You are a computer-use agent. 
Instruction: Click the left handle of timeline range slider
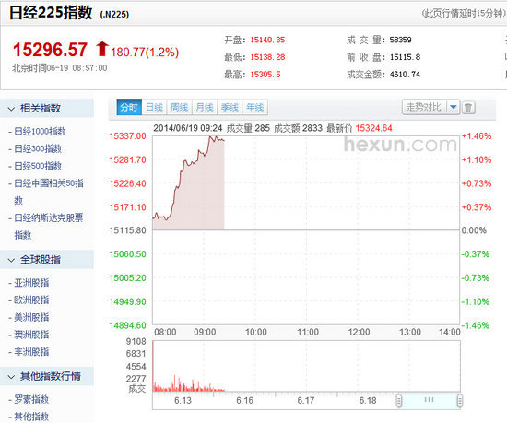[398, 401]
